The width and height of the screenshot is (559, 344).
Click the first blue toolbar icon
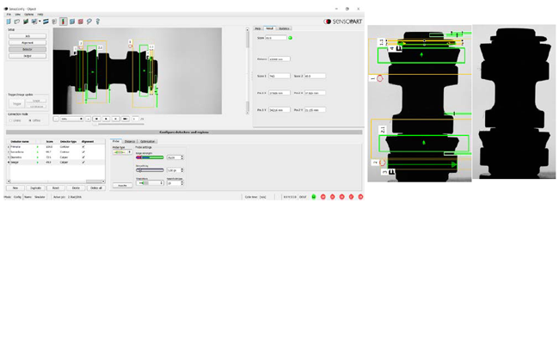[x=9, y=21]
